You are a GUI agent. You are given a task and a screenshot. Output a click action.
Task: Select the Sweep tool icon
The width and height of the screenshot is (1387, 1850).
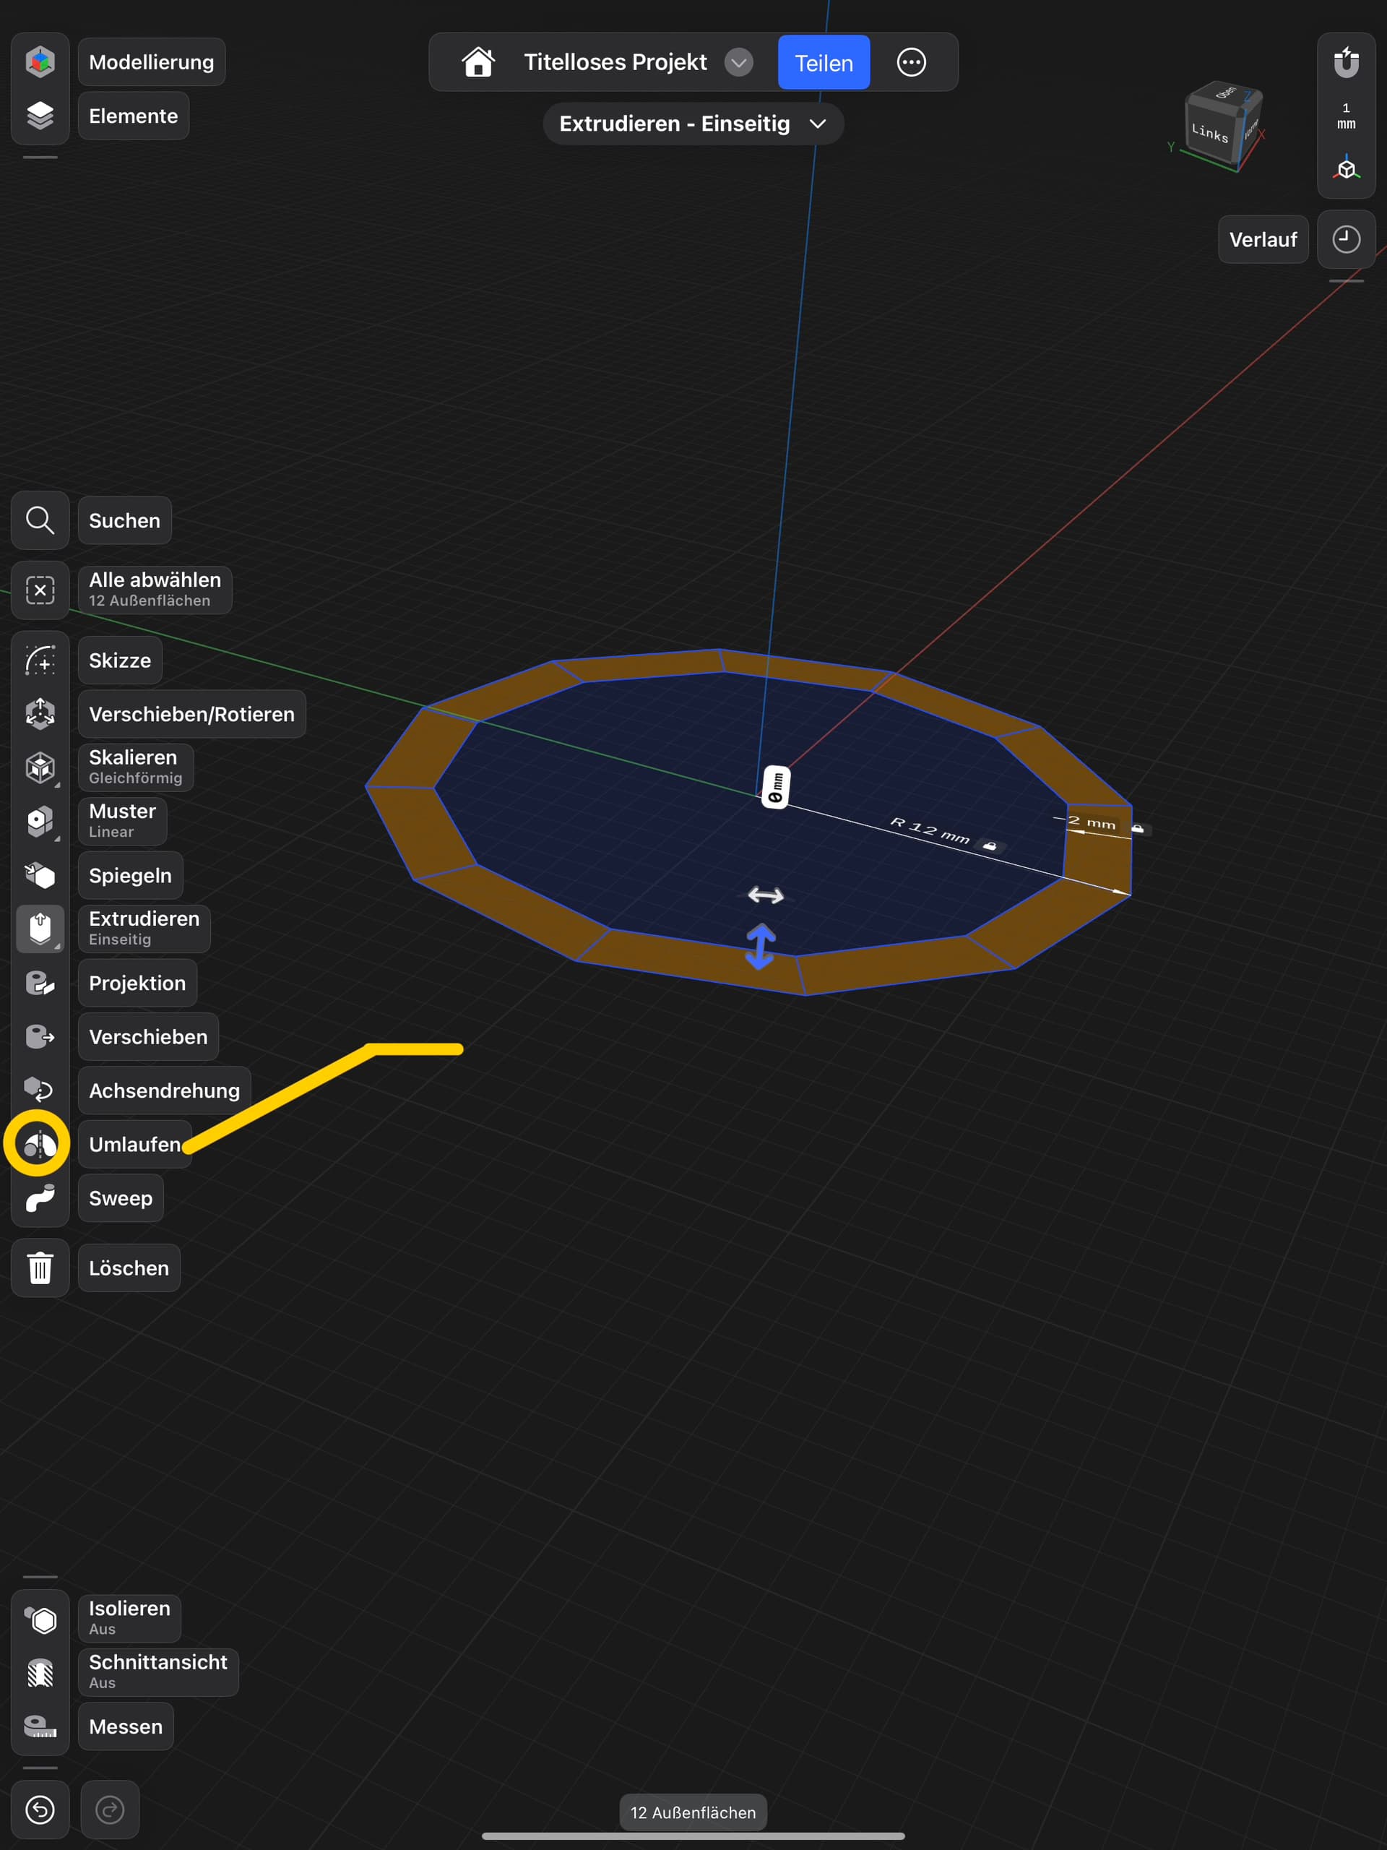coord(40,1197)
